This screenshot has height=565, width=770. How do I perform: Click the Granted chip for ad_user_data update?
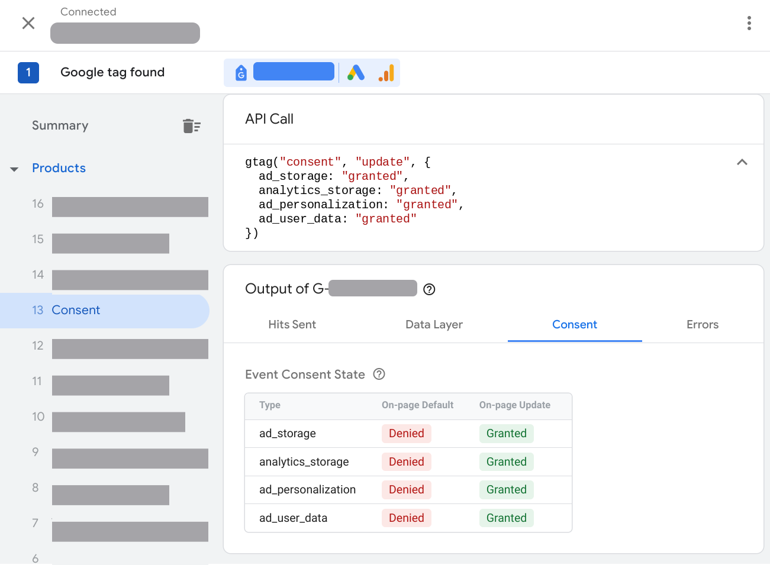506,518
